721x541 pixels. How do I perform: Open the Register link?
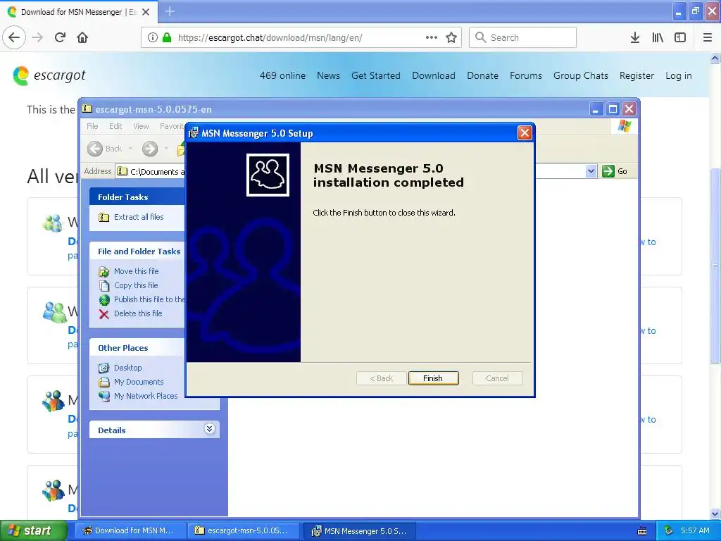(x=637, y=75)
